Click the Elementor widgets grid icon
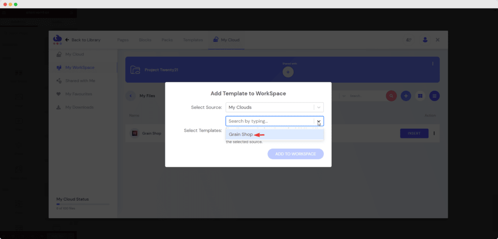Image resolution: width=498 pixels, height=239 pixels. (71, 12)
